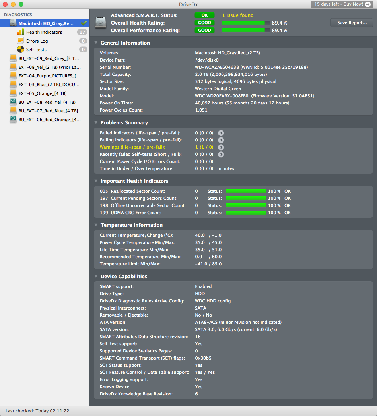Click the Save Report button
377x416 pixels.
click(352, 23)
